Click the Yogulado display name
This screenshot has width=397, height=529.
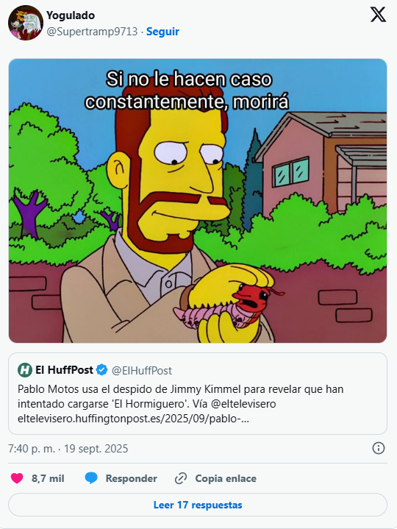point(71,15)
